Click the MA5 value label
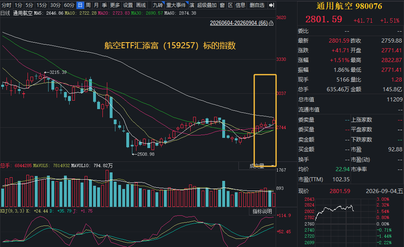Image resolution: width=404 pixels, height=247 pixels. coord(49,13)
